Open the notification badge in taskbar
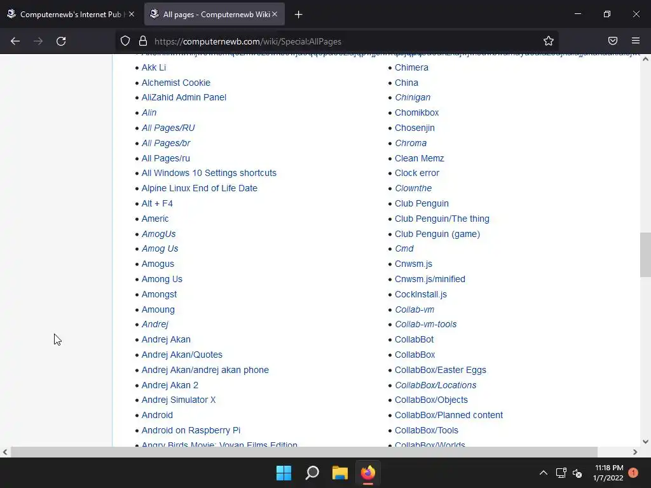The width and height of the screenshot is (651, 488). tap(633, 473)
